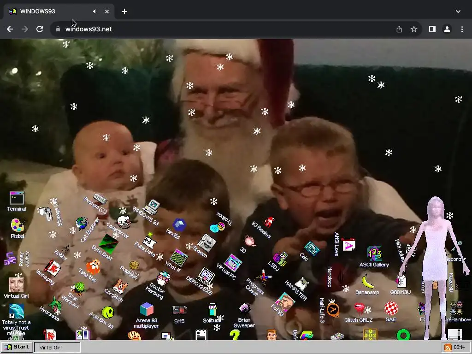Select the WINDOWS93 browser tab
Screen dimensions: 472x354
59,12
